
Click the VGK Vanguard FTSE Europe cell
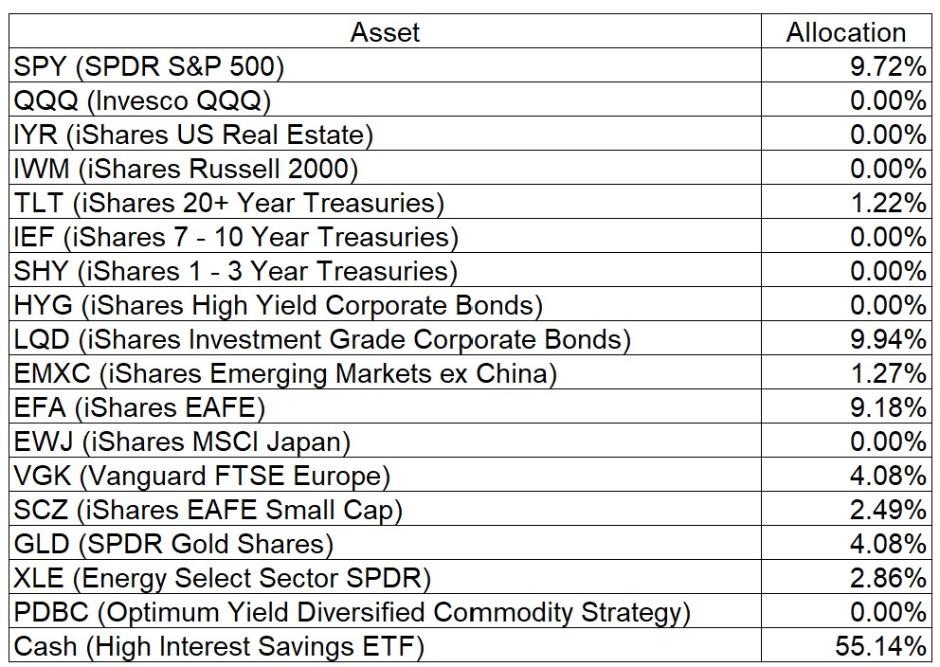pyautogui.click(x=202, y=476)
